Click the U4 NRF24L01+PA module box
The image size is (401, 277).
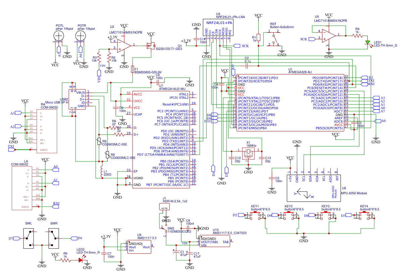(218, 27)
